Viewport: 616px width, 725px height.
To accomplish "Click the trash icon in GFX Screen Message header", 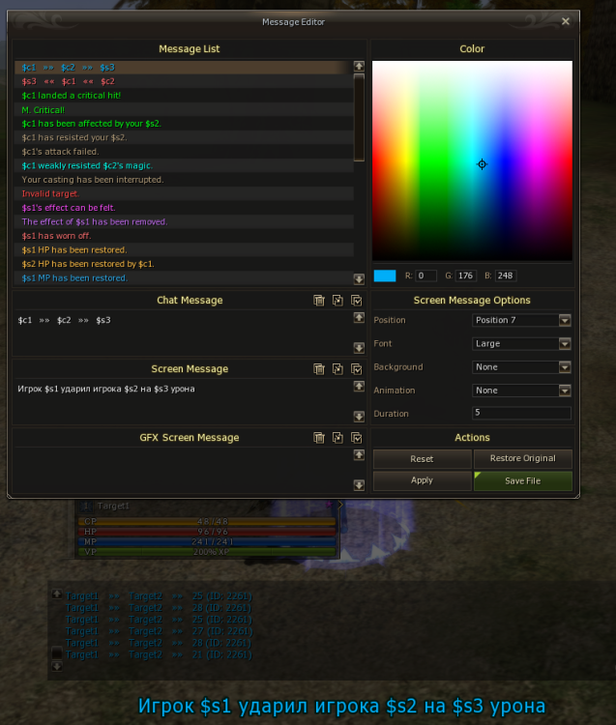I will pyautogui.click(x=319, y=438).
